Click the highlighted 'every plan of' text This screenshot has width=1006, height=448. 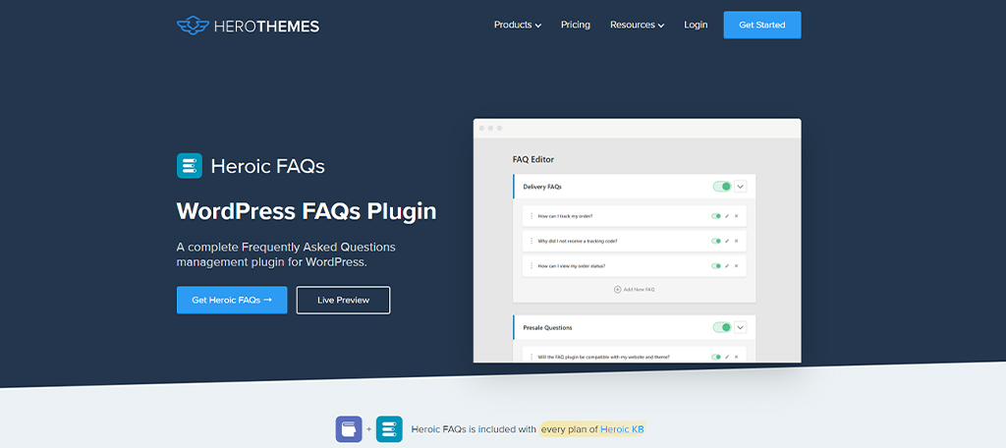pos(570,429)
